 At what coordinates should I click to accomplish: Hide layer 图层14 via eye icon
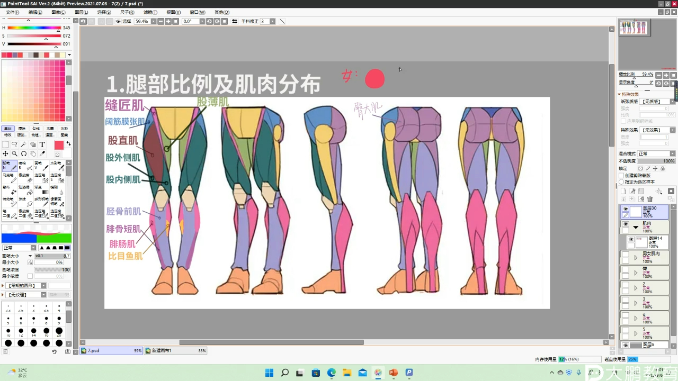pyautogui.click(x=631, y=239)
